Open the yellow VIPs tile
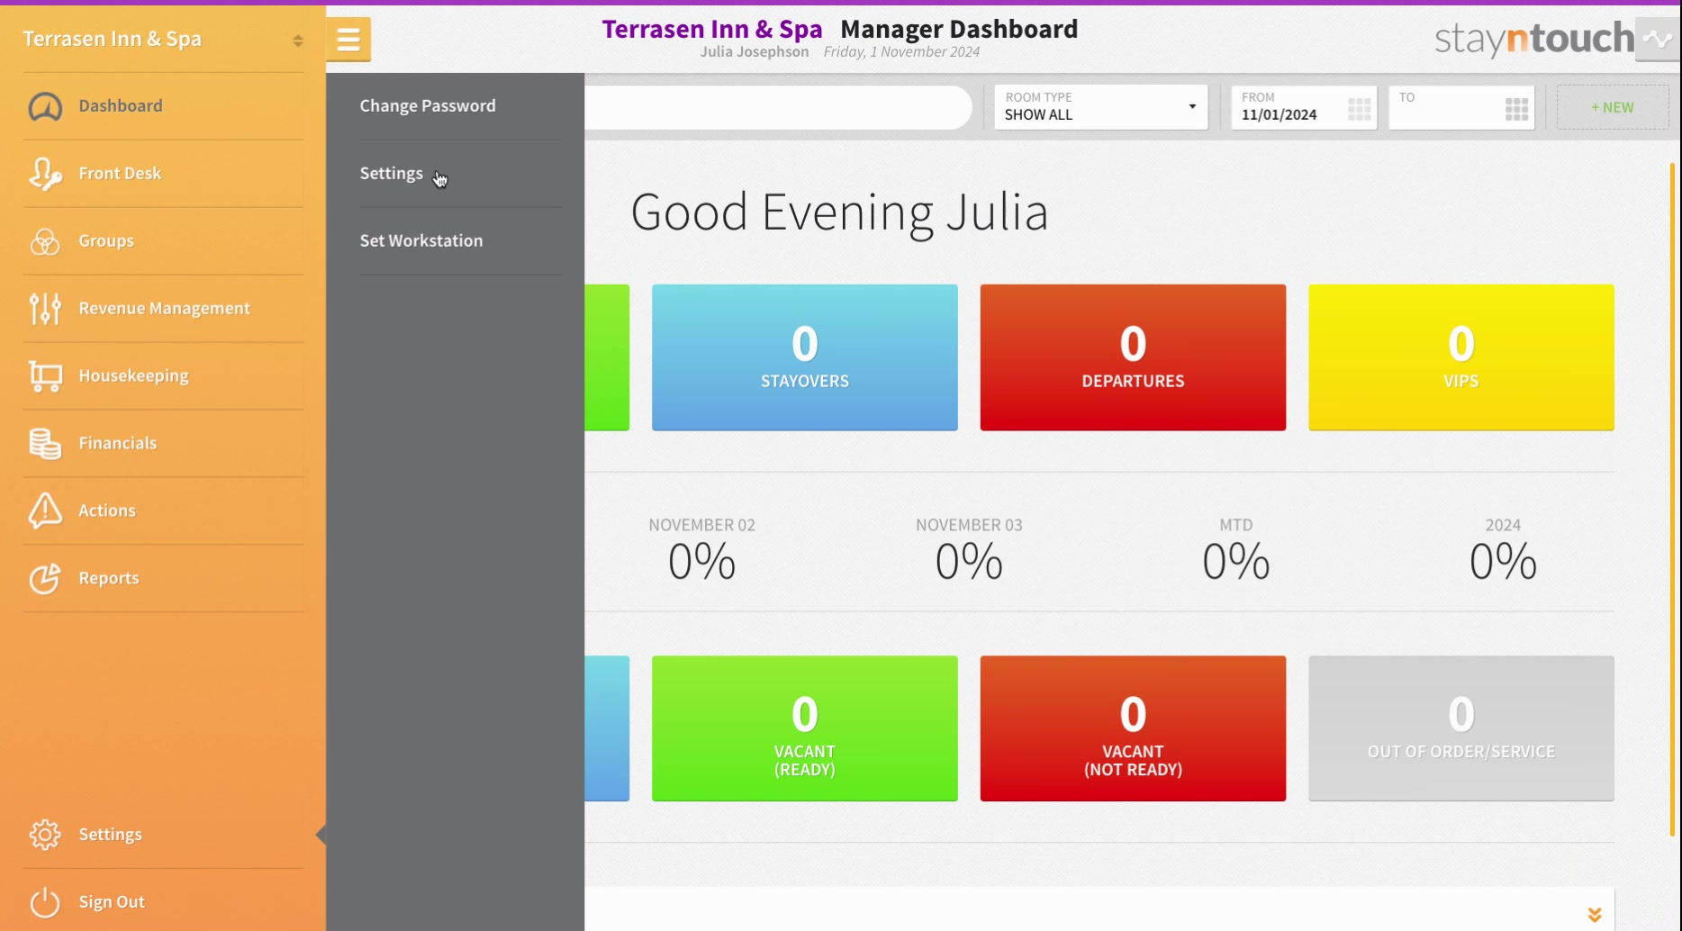 point(1461,357)
